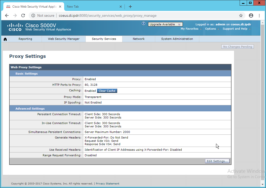Open the Chrome profile avatar
The image size is (266, 188).
point(251,16)
